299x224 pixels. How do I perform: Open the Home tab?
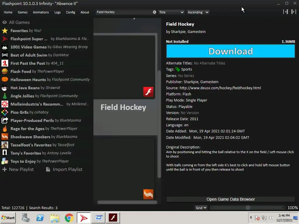tap(8, 12)
